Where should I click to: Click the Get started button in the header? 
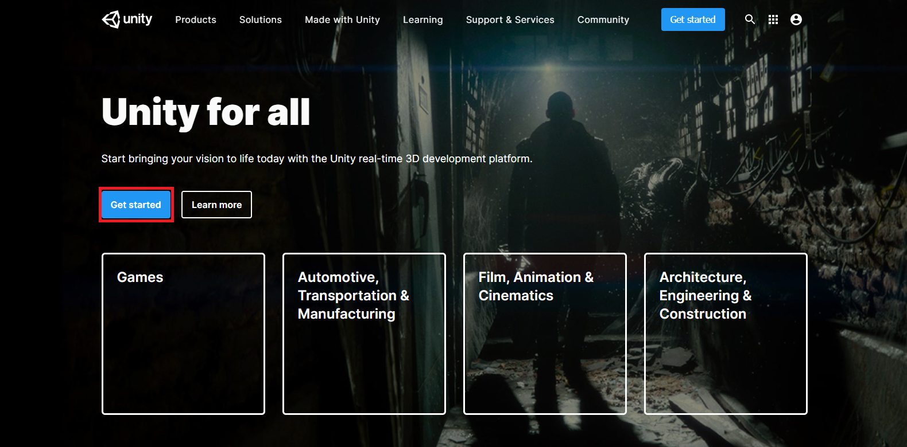point(693,19)
